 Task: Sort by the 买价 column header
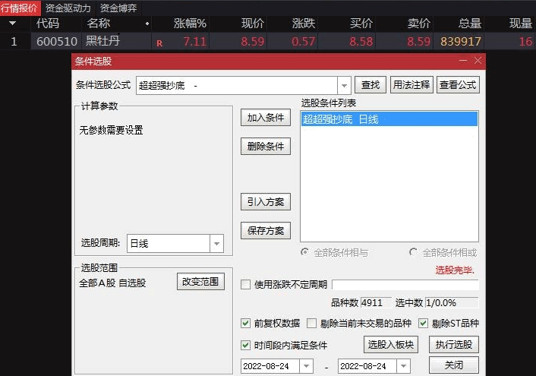pos(361,24)
